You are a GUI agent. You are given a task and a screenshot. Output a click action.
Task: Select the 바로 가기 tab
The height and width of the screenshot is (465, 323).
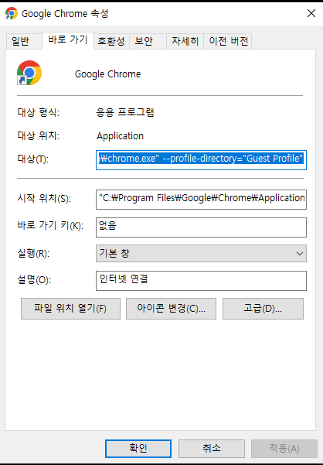click(x=68, y=39)
